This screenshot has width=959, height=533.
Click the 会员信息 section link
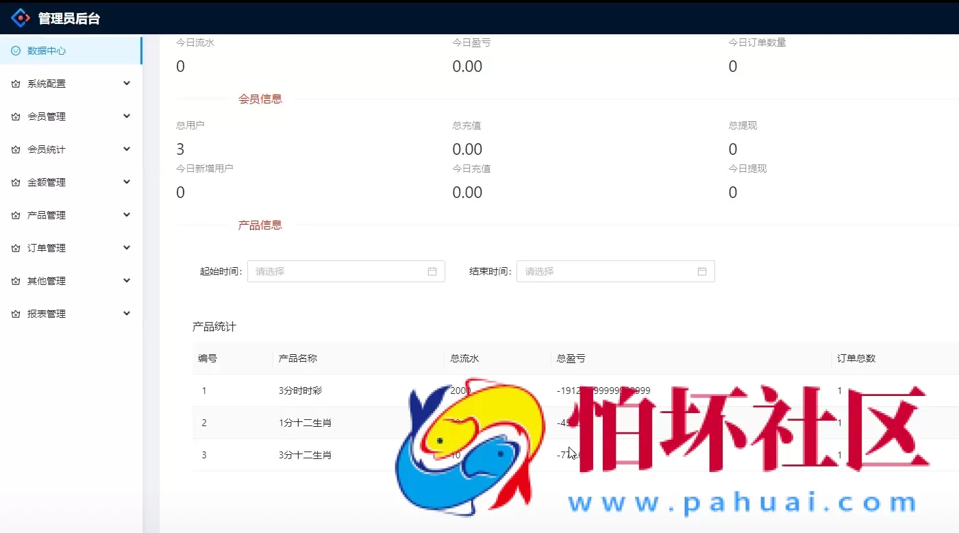[x=260, y=99]
